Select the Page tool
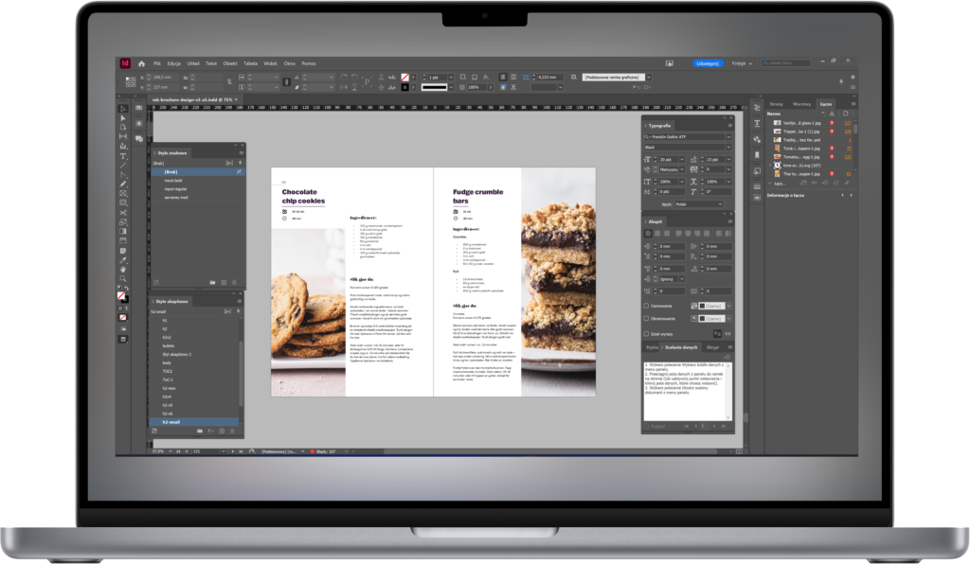Image resolution: width=970 pixels, height=564 pixels. coord(122,127)
